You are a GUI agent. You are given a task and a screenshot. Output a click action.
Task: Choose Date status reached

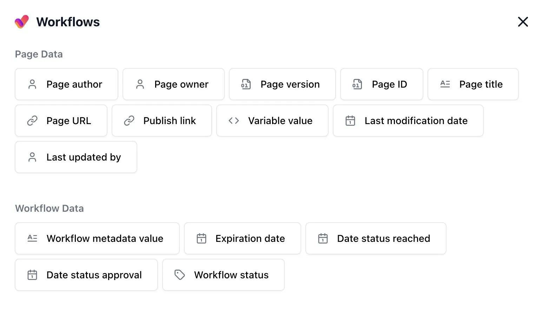(x=376, y=238)
